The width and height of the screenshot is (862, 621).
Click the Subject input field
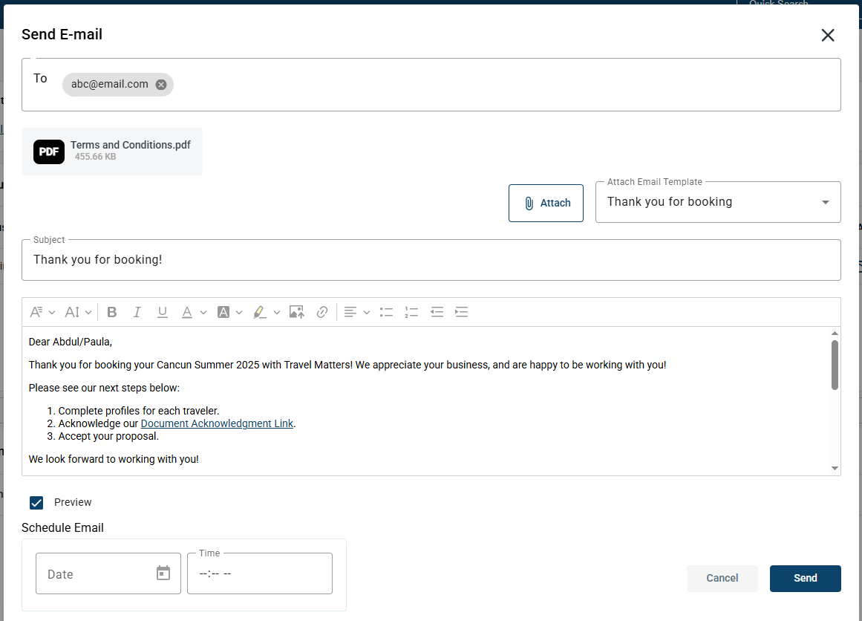coord(431,260)
